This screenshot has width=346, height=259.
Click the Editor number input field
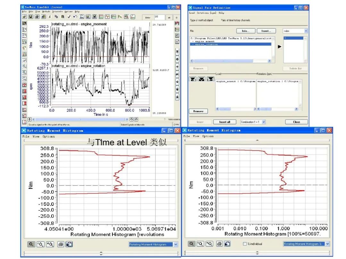point(159,17)
